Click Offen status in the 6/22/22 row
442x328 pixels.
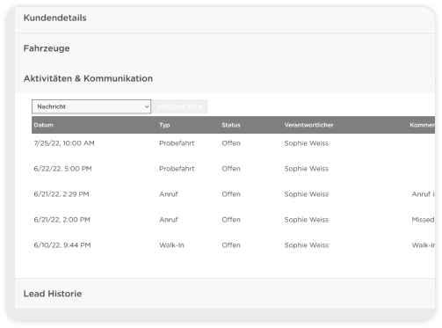[x=231, y=169]
